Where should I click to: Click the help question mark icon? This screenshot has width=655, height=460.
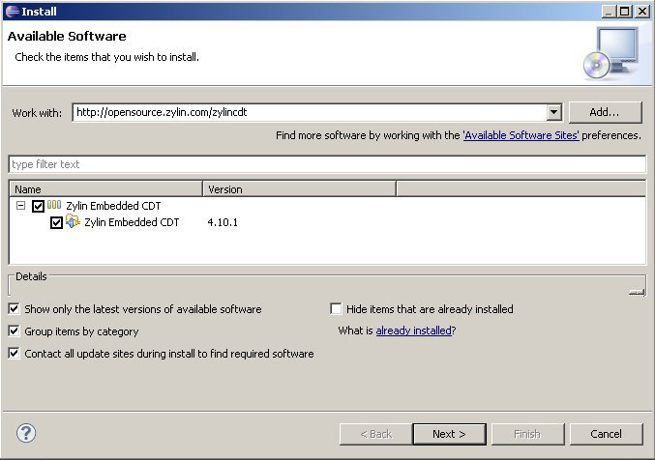[x=26, y=433]
